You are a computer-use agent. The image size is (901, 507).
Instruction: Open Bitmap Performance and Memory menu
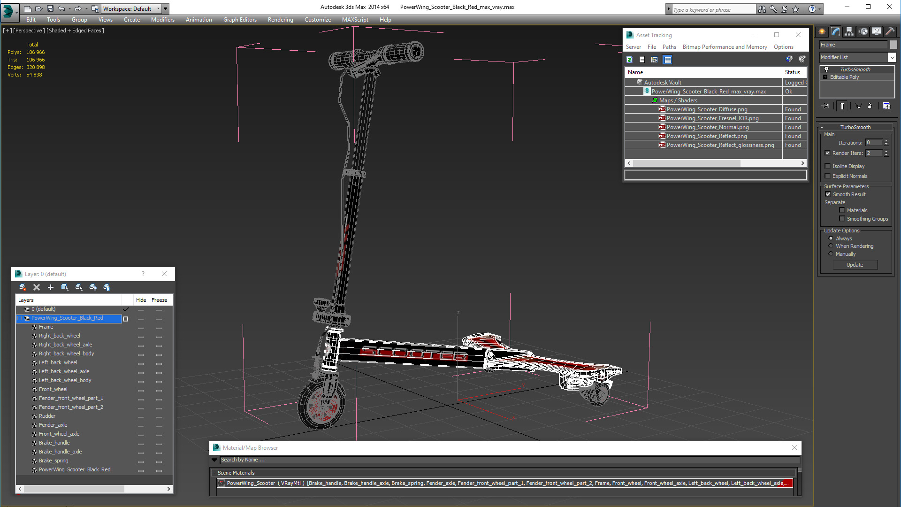coord(725,47)
